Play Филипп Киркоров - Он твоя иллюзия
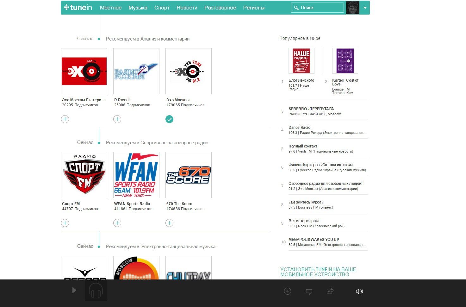The height and width of the screenshot is (307, 466). click(320, 165)
